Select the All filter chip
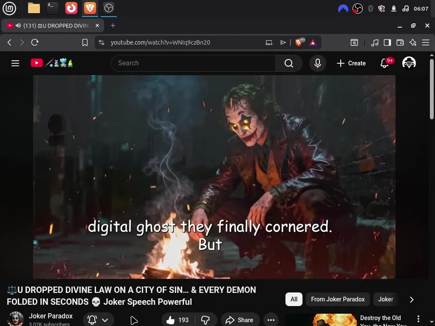This screenshot has width=435, height=326. click(x=294, y=299)
